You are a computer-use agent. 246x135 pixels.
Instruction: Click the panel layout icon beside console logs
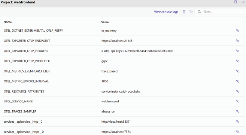click(x=184, y=12)
